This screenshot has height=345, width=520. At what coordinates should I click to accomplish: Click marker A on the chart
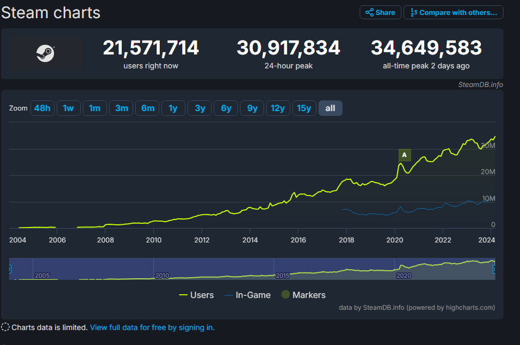(x=405, y=155)
